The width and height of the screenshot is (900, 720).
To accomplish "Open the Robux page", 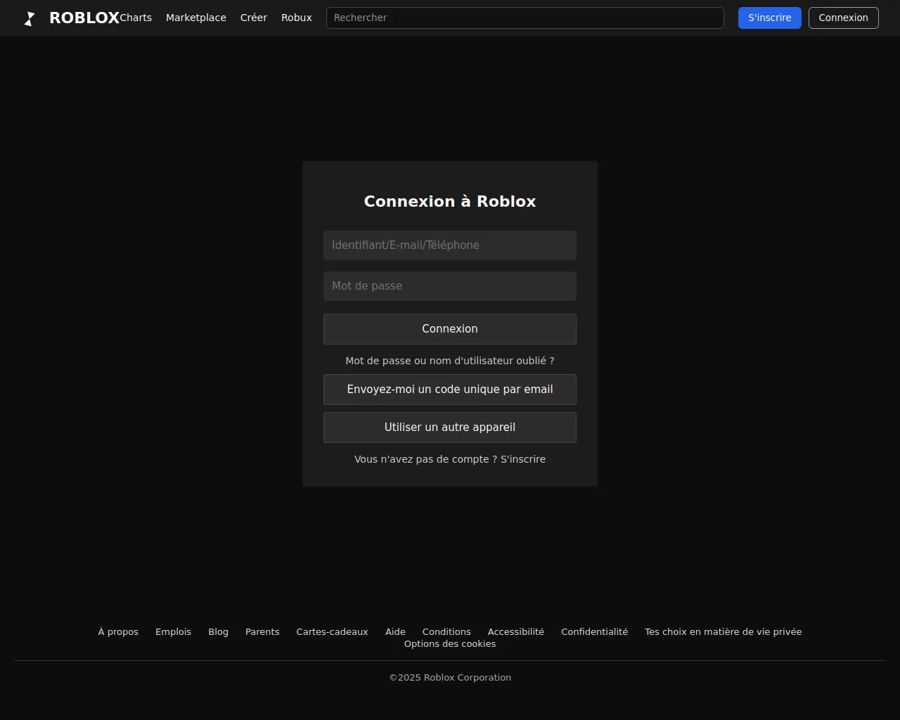I will pyautogui.click(x=297, y=18).
